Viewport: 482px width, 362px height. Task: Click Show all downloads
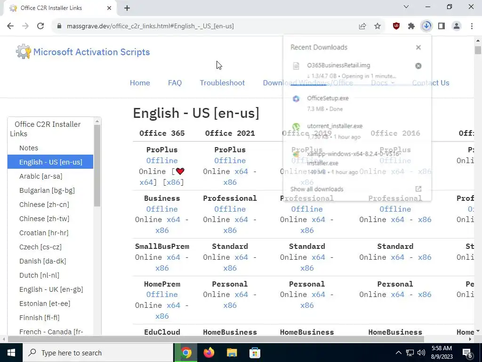click(x=317, y=189)
